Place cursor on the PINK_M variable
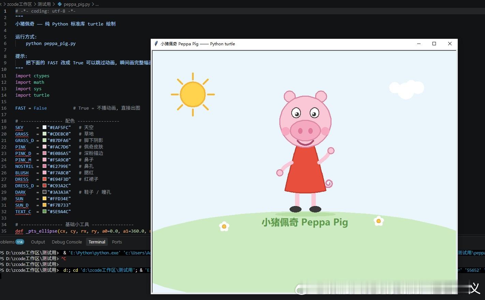The height and width of the screenshot is (300, 485). point(23,160)
